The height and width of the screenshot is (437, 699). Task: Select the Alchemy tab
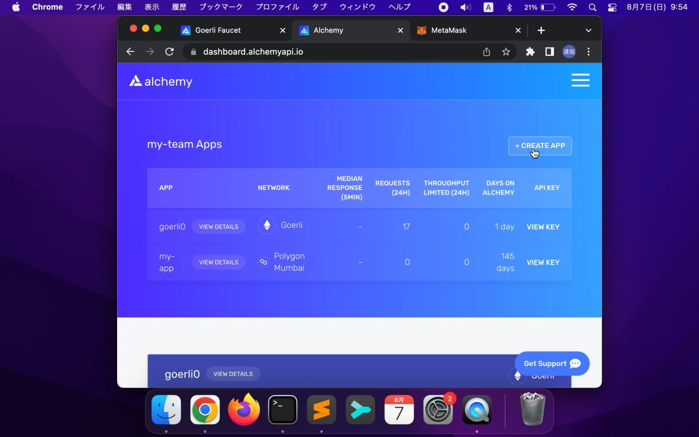point(351,30)
